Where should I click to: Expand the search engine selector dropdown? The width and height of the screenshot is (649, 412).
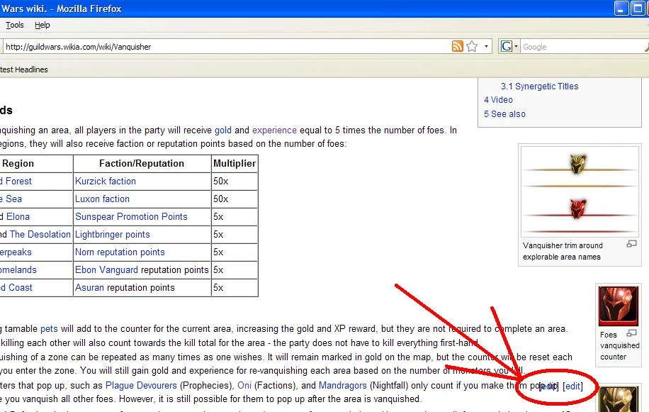click(516, 46)
